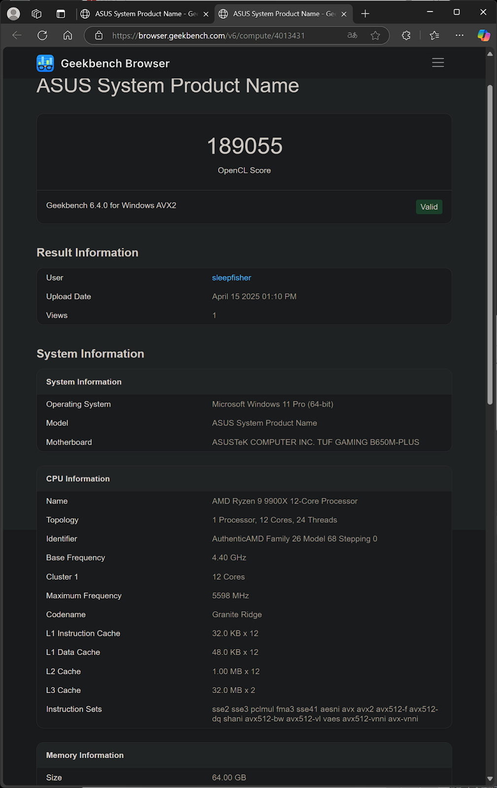Minimize the browser window
The height and width of the screenshot is (788, 497).
430,12
